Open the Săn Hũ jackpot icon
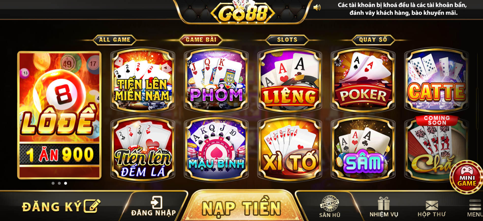Screen dimensions: 483x221 (x=330, y=207)
